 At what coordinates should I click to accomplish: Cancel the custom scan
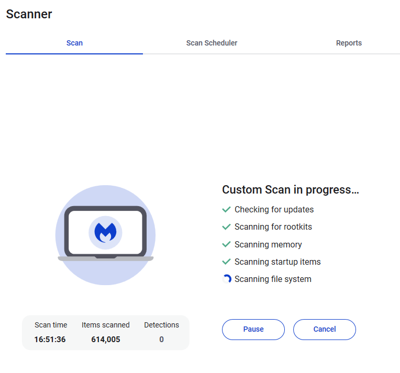click(325, 329)
